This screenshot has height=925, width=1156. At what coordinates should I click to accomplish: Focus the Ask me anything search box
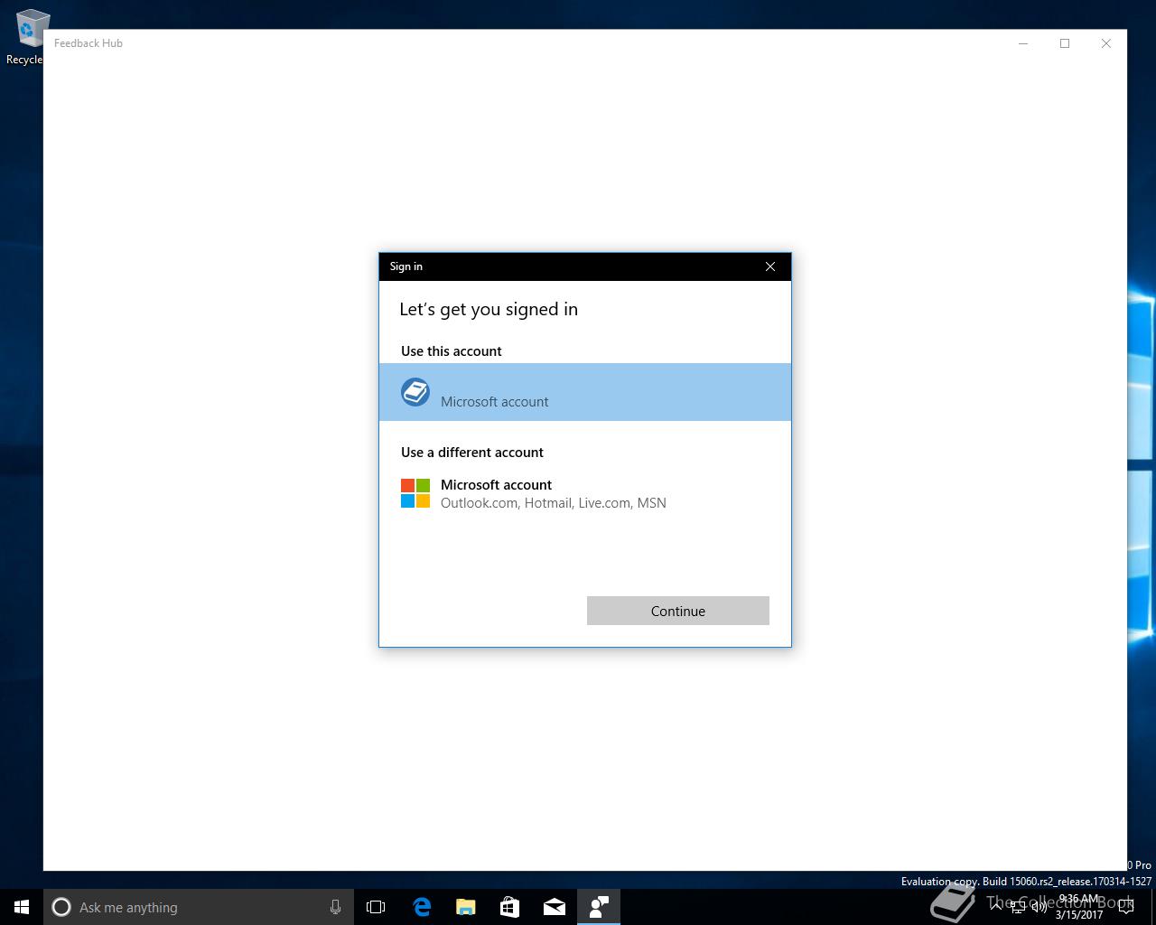pyautogui.click(x=199, y=907)
